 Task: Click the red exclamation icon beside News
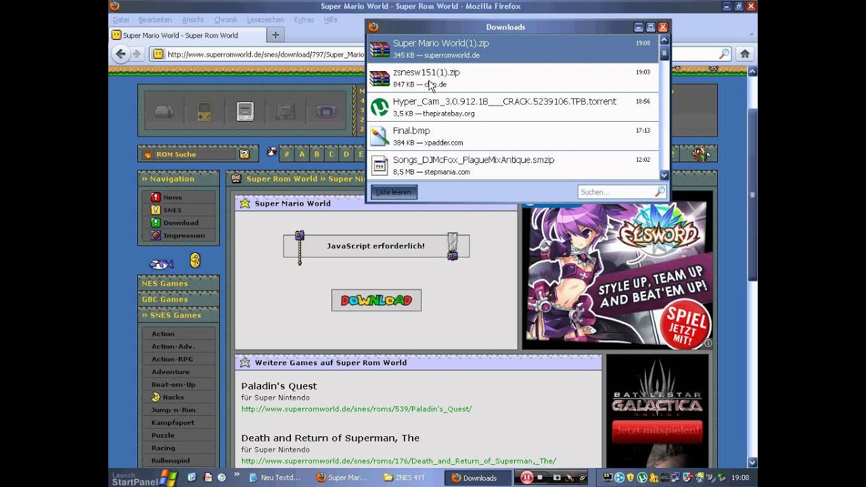coord(156,198)
